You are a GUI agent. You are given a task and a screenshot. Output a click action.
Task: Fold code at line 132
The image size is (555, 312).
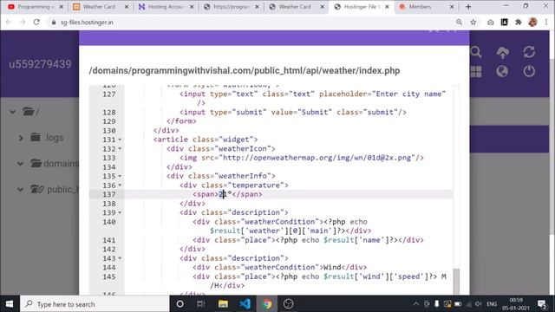click(x=120, y=149)
